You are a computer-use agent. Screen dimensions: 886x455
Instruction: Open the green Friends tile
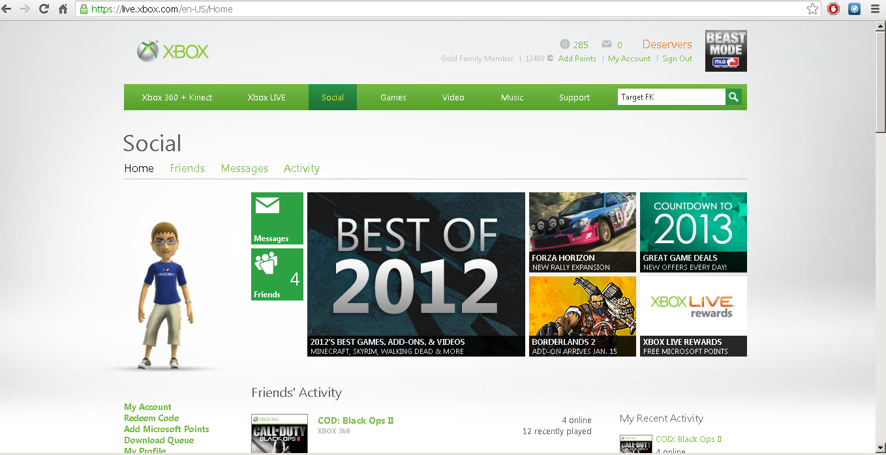click(x=277, y=274)
